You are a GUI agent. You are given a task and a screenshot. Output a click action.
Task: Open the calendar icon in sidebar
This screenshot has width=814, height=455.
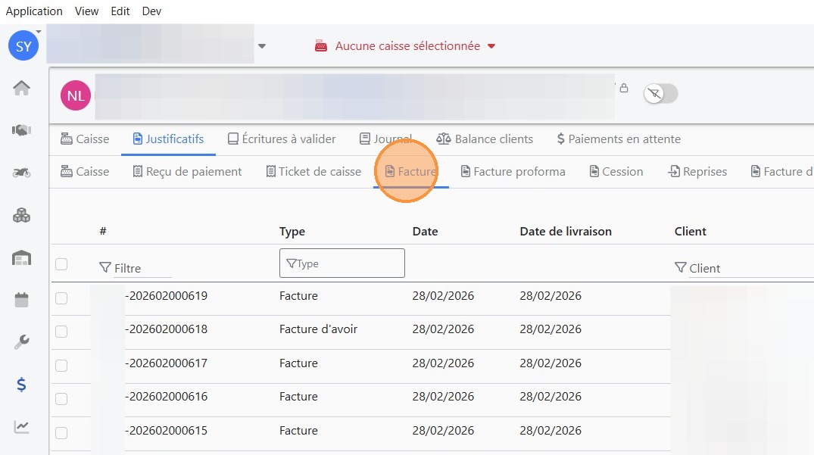pyautogui.click(x=22, y=301)
